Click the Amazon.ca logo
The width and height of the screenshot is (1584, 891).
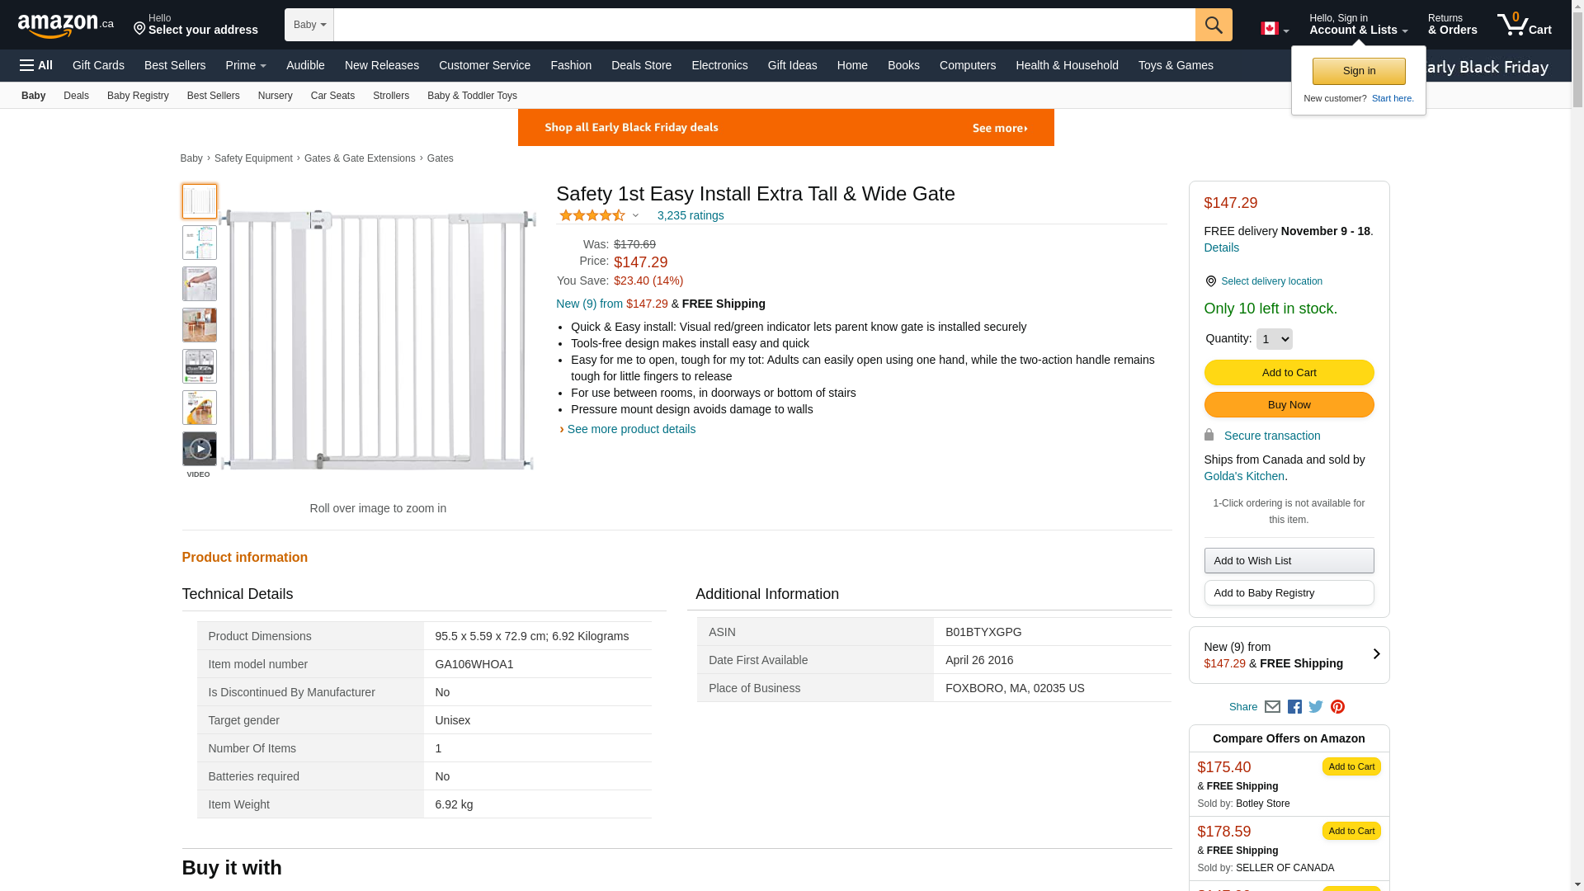click(x=66, y=26)
